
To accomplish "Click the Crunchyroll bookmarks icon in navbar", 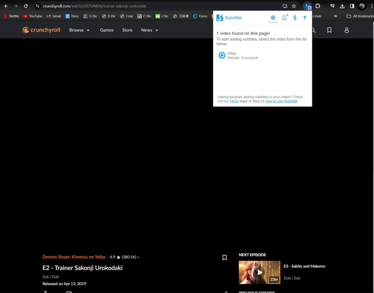I will pyautogui.click(x=329, y=30).
